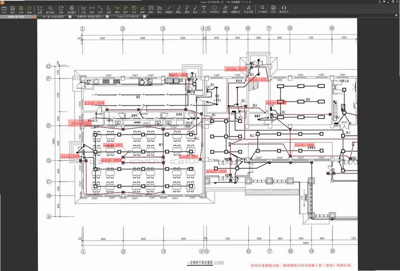Click the grid axis bubble A

pos(49,216)
